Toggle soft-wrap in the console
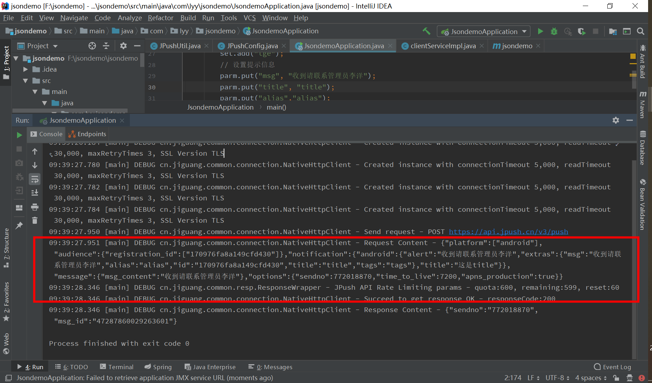 pyautogui.click(x=35, y=179)
